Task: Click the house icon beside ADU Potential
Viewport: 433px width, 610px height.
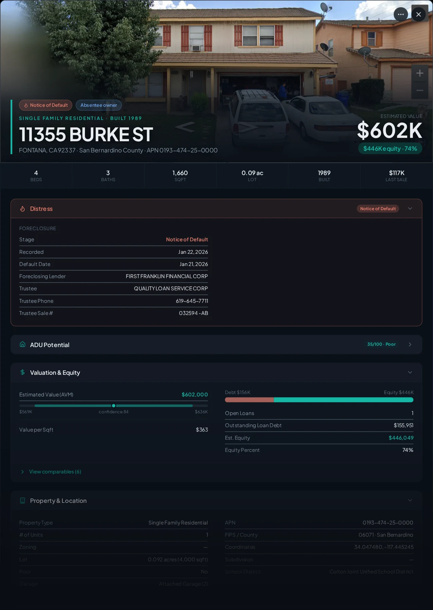Action: click(x=22, y=344)
